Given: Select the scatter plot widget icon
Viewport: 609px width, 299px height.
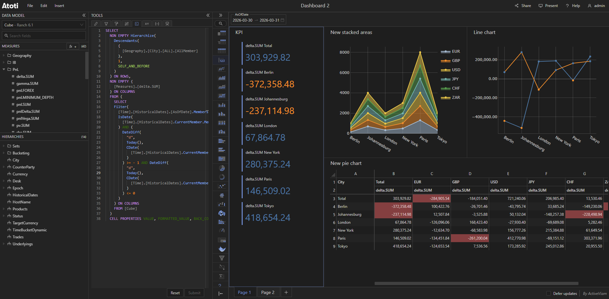Looking at the screenshot, I should 222,186.
